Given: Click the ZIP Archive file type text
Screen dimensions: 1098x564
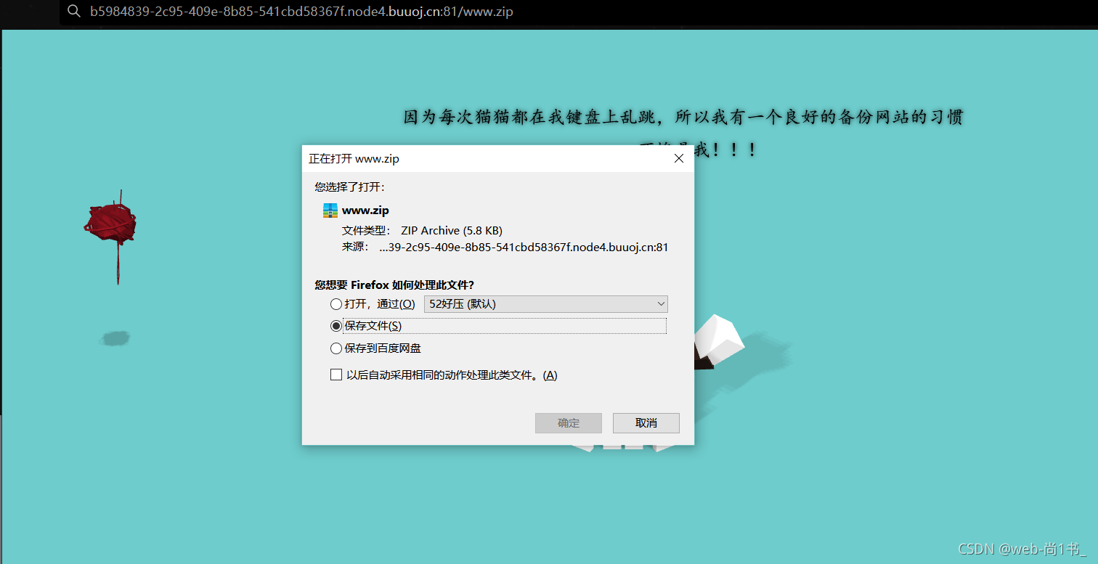Looking at the screenshot, I should point(452,230).
